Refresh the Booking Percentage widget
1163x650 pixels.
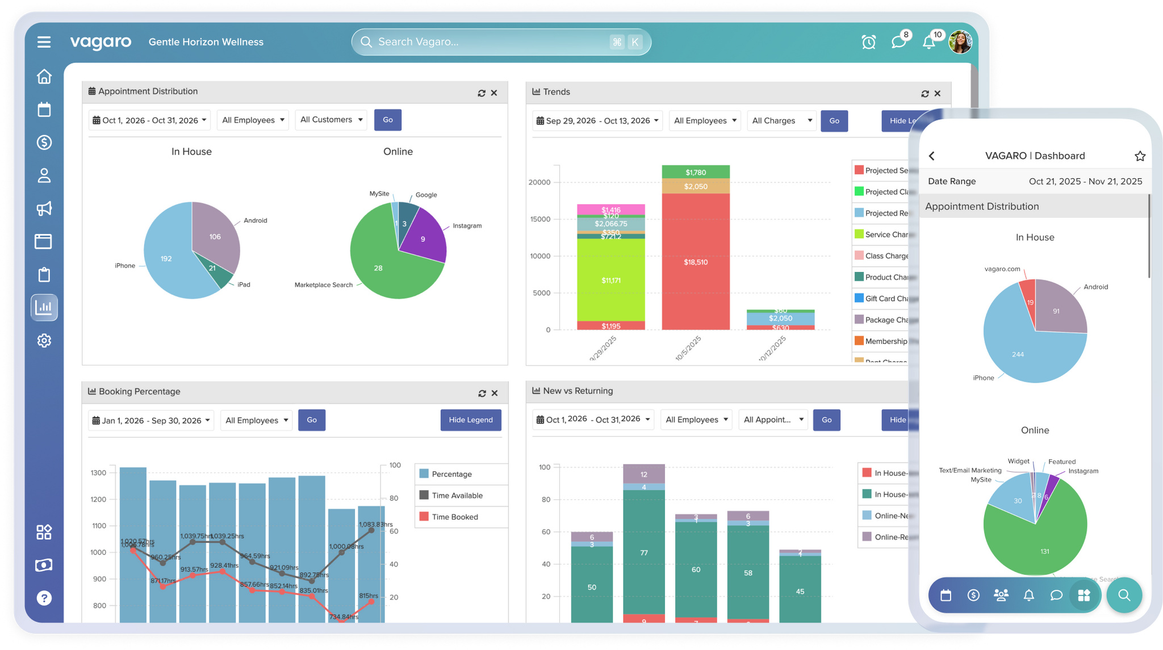pyautogui.click(x=482, y=393)
